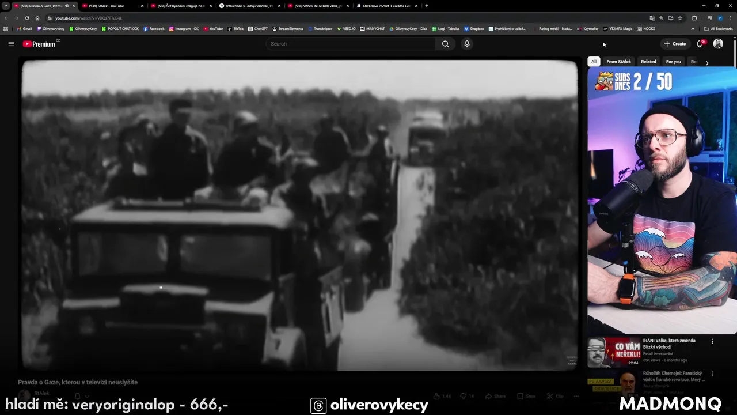Viewport: 737px width, 415px height.
Task: Open the Instagram - OK bookmark
Action: pyautogui.click(x=184, y=28)
